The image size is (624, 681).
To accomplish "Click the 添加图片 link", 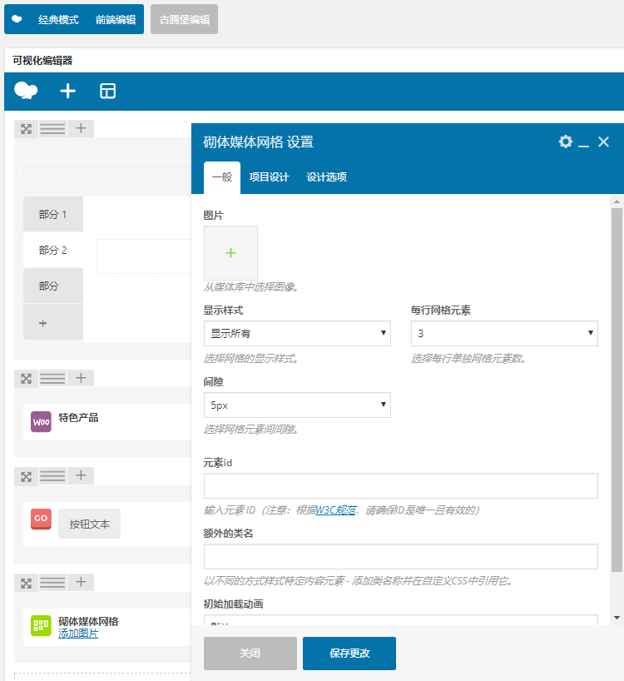I will 78,634.
